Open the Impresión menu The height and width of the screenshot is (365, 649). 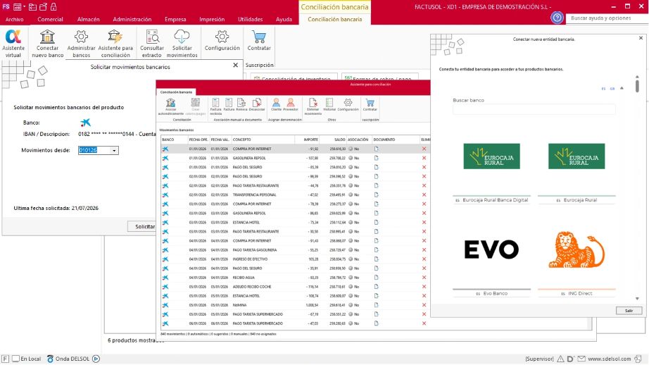coord(212,19)
